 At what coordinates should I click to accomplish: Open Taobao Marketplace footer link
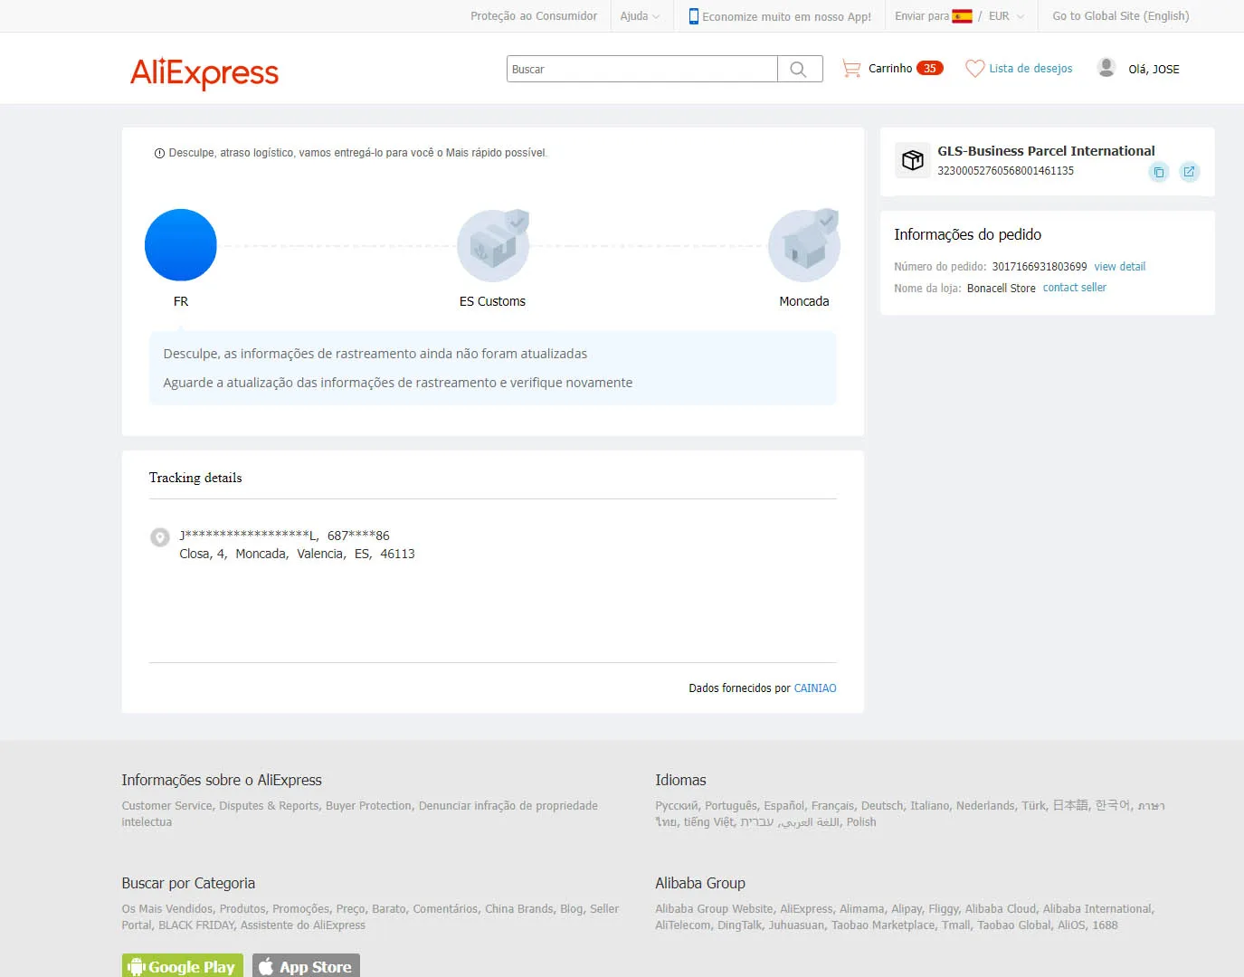click(883, 925)
